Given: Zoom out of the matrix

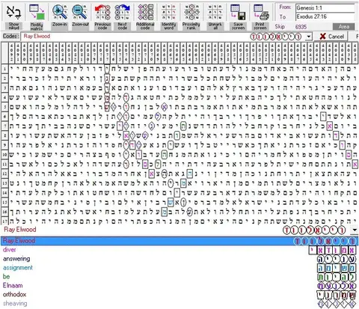Looking at the screenshot, I should coord(80,16).
